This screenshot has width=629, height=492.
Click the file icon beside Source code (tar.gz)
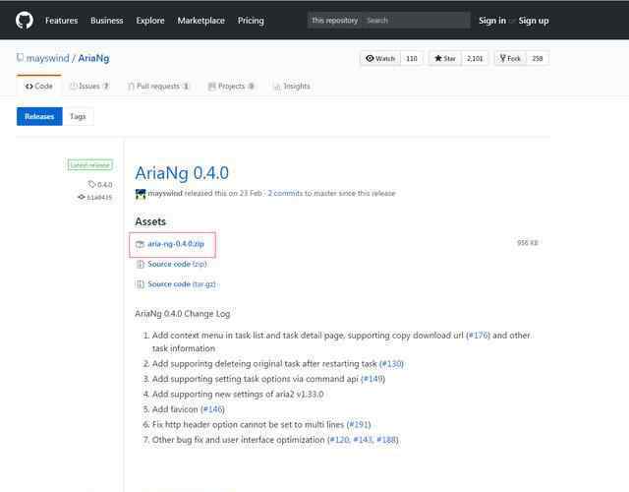(x=140, y=284)
